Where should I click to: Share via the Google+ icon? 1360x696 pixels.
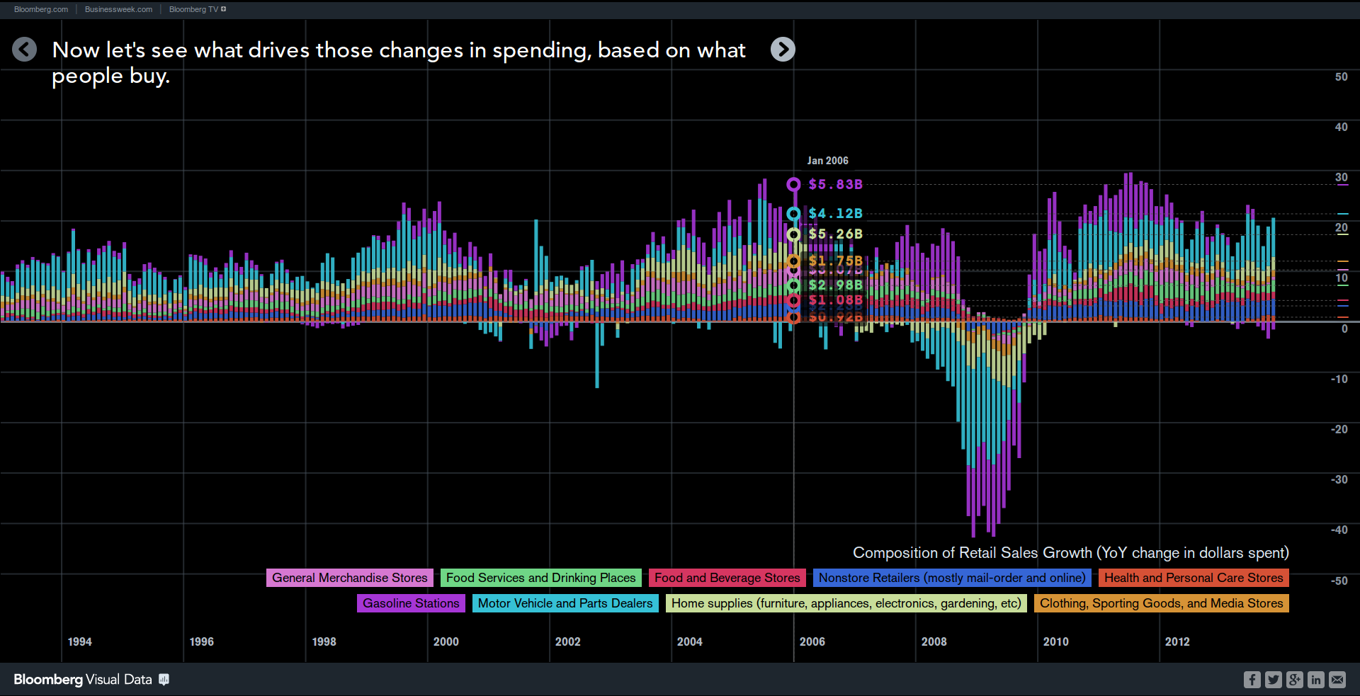(x=1294, y=680)
